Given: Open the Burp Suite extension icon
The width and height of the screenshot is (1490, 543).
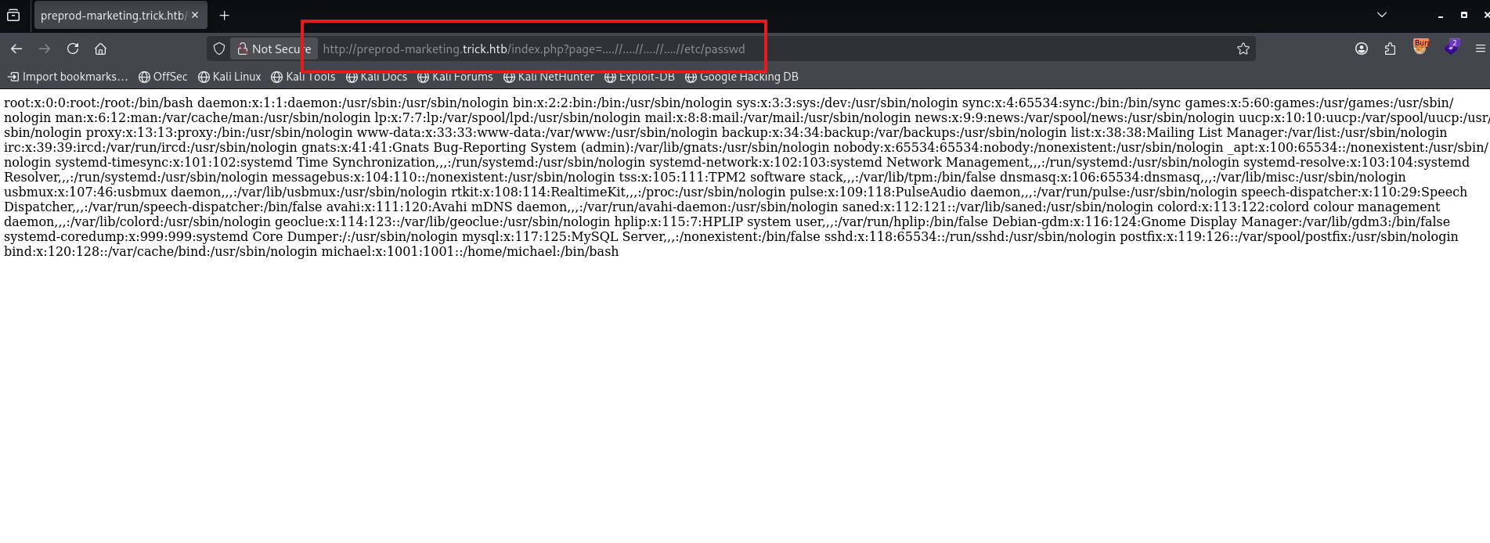Looking at the screenshot, I should (x=1420, y=47).
